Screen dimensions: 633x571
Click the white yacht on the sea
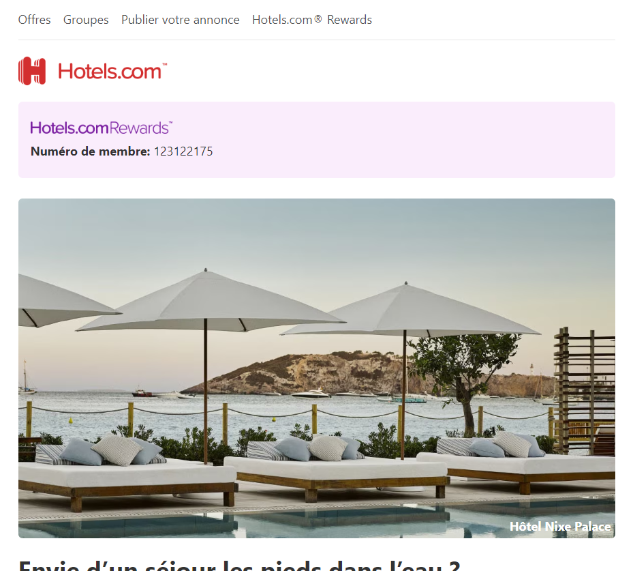point(311,393)
